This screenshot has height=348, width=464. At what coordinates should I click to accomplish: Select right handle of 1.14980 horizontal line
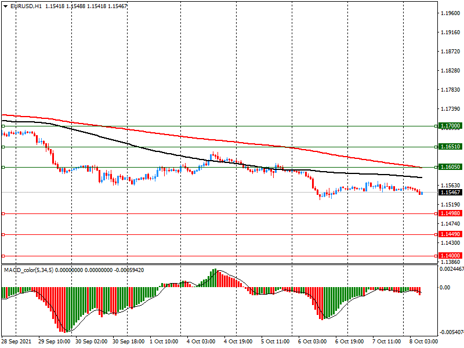[x=436, y=213]
